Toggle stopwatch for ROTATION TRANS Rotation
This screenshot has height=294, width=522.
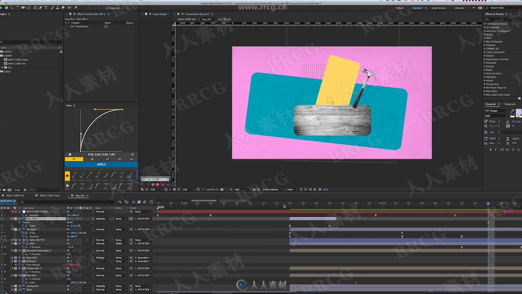click(23, 215)
